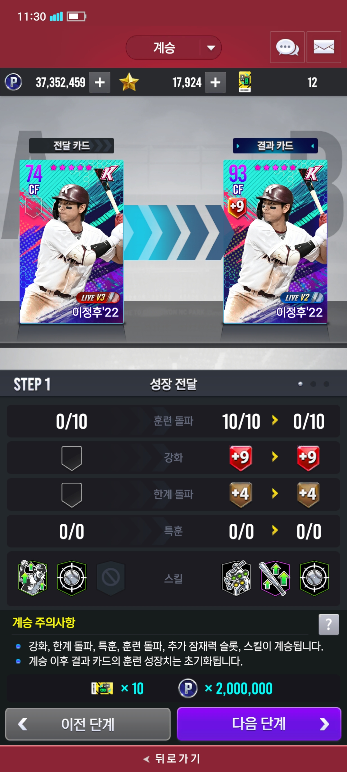
Task: Open the mailbox envelope icon
Action: click(x=324, y=47)
